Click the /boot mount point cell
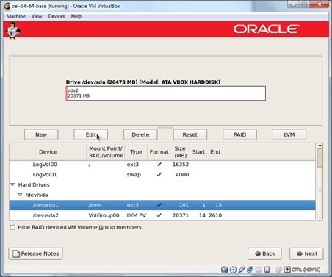Image resolution: width=332 pixels, height=277 pixels. (x=95, y=205)
